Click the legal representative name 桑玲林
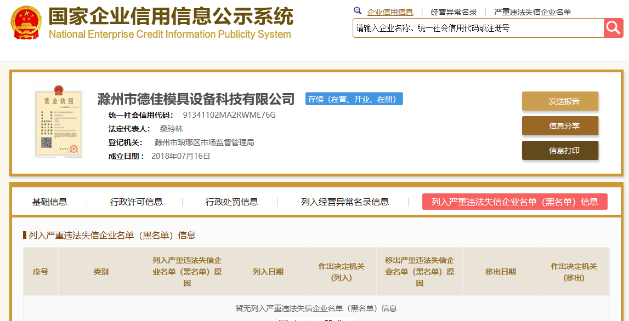Viewport: 629px width, 321px height. point(171,129)
